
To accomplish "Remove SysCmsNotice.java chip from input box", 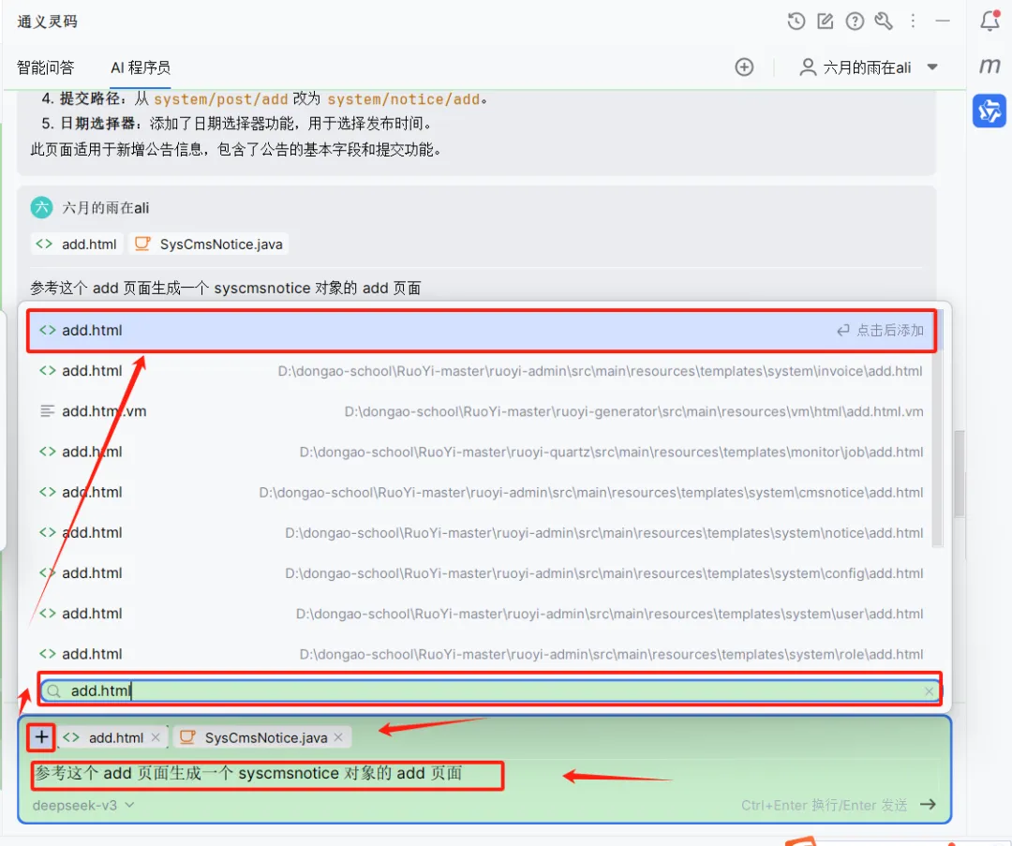I will pos(339,737).
